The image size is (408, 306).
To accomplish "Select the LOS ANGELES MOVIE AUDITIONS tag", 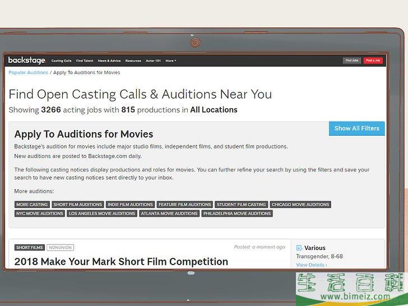I will [102, 214].
